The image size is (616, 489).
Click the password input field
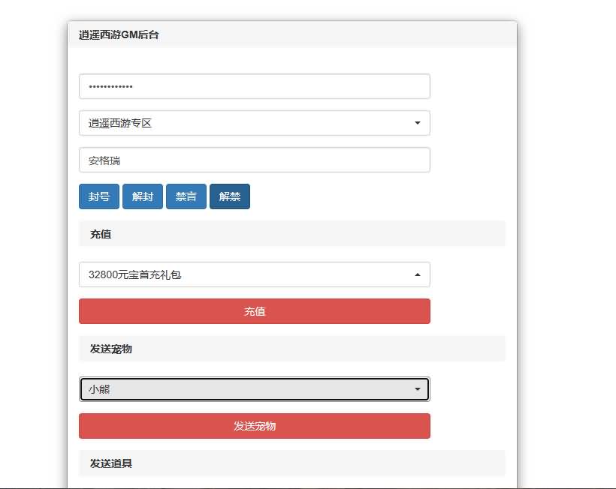pyautogui.click(x=254, y=86)
